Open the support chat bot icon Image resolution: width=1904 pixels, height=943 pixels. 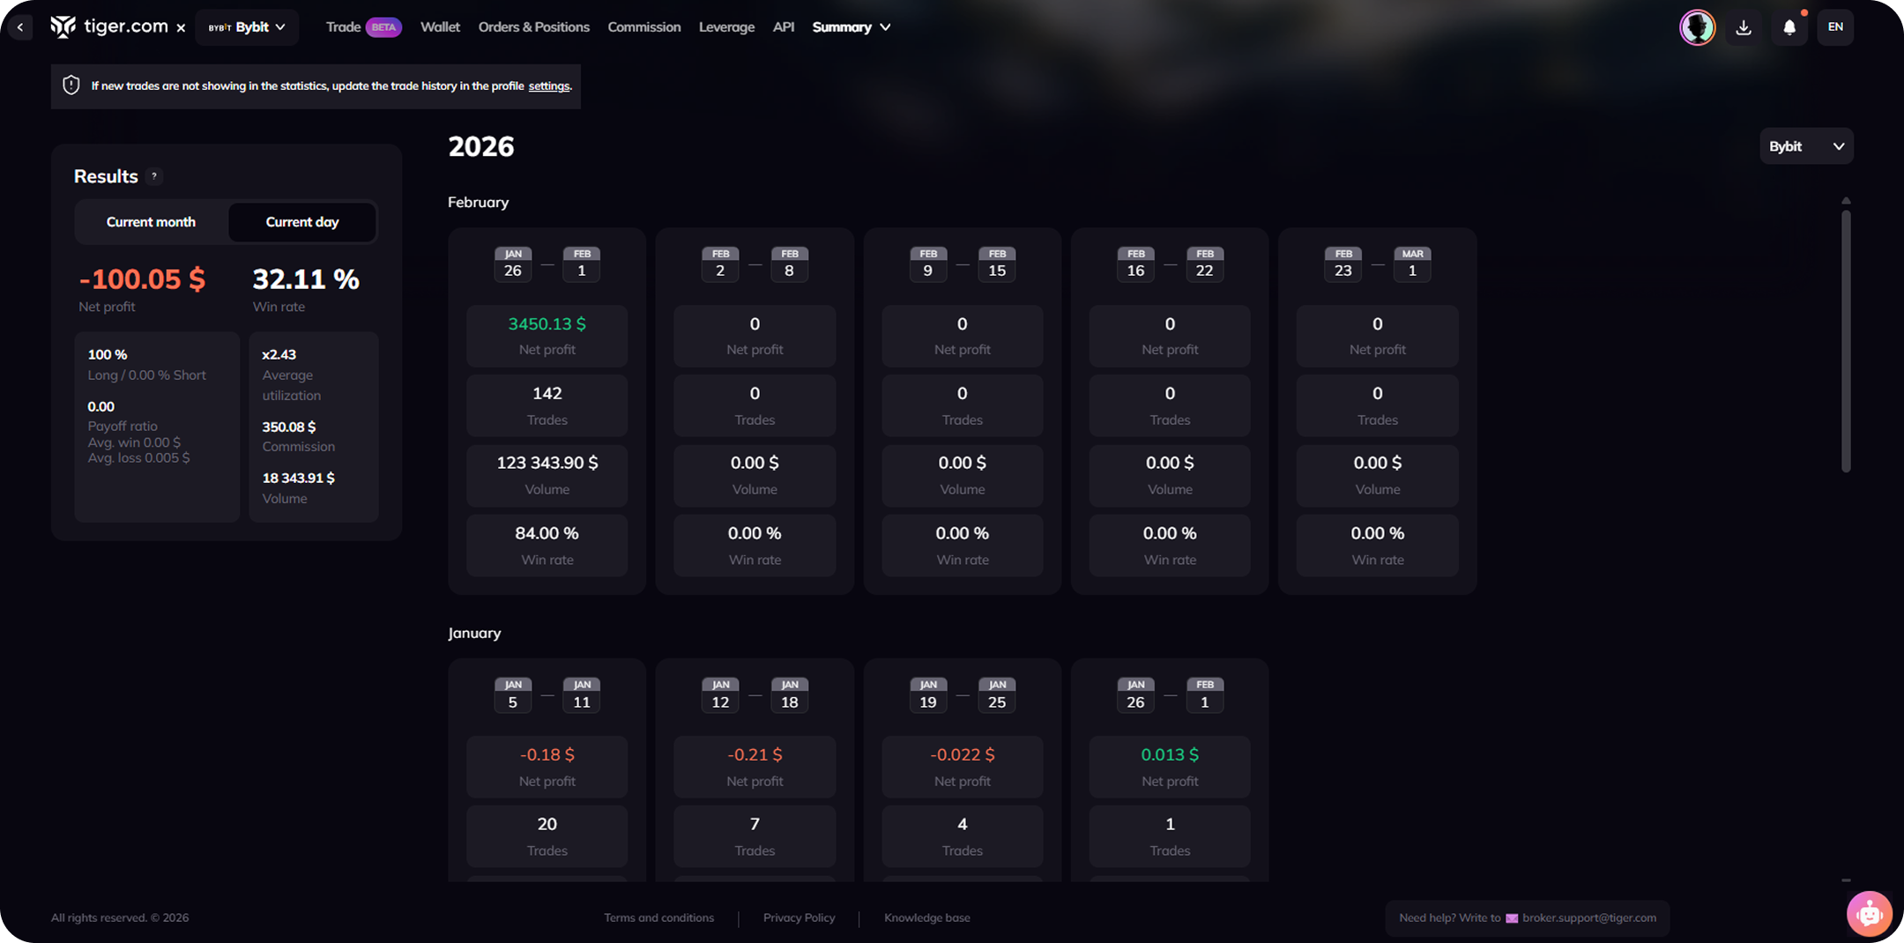tap(1869, 914)
